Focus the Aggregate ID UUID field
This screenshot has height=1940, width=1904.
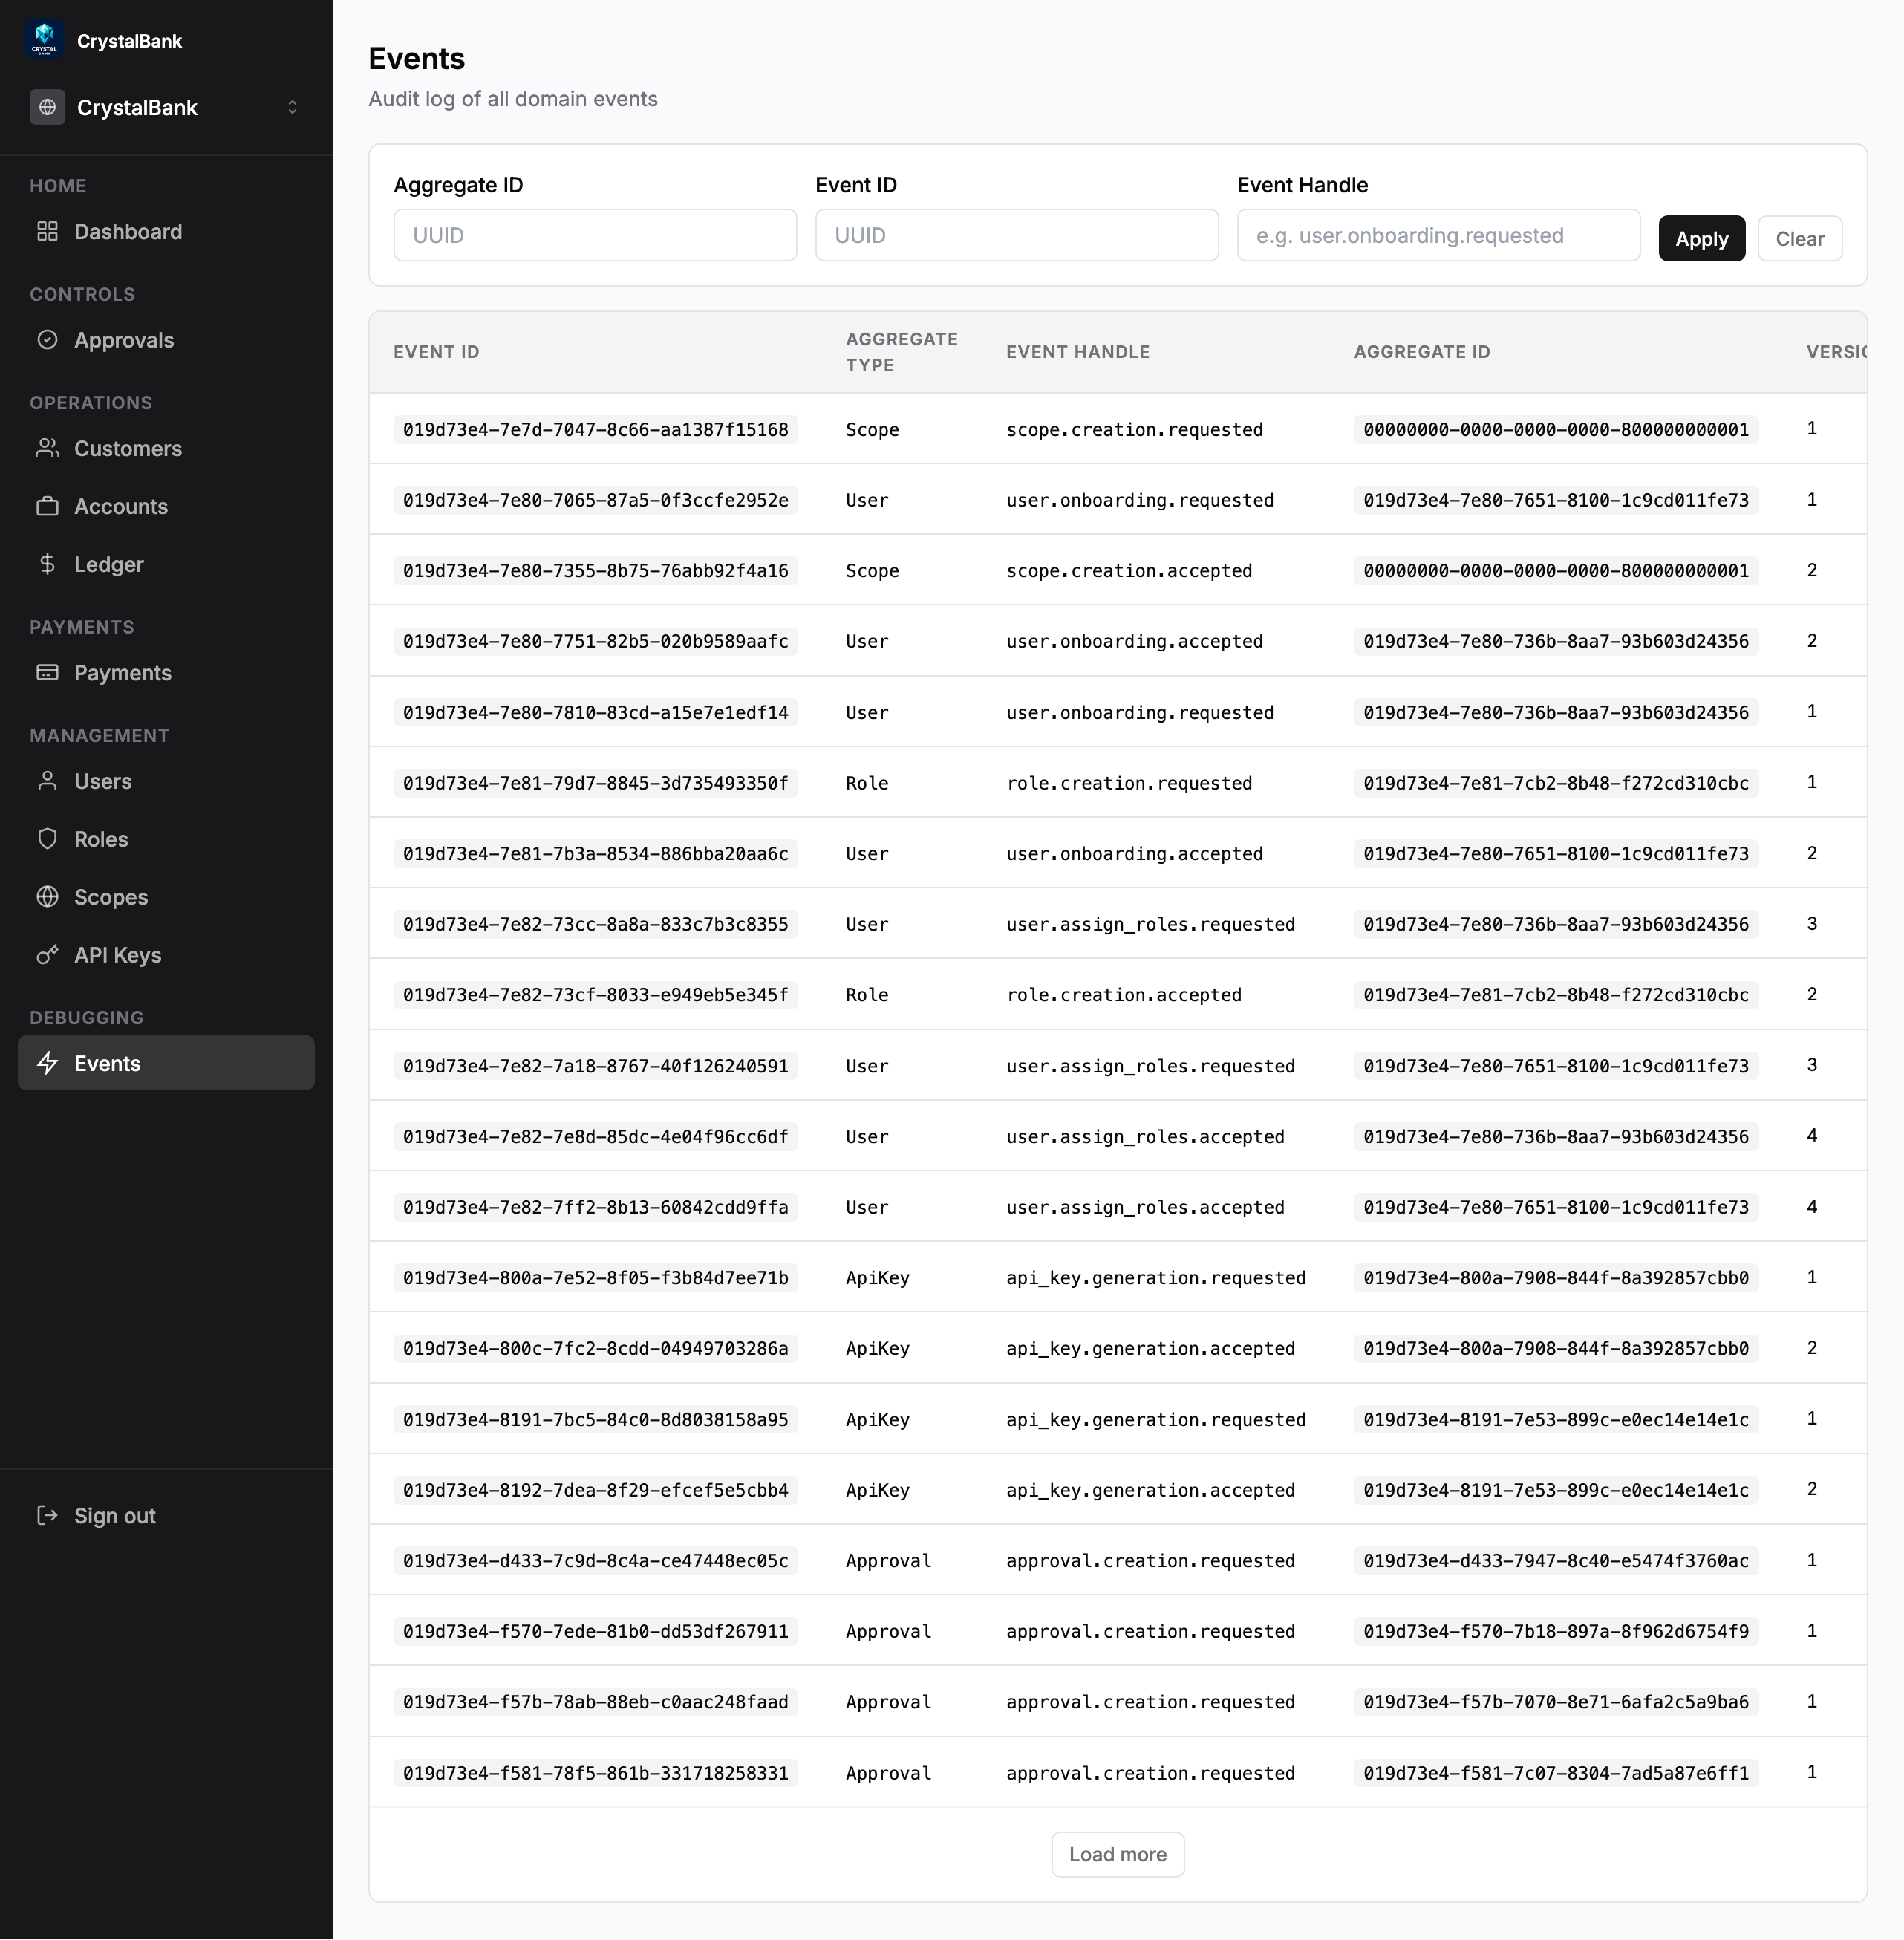coord(595,236)
